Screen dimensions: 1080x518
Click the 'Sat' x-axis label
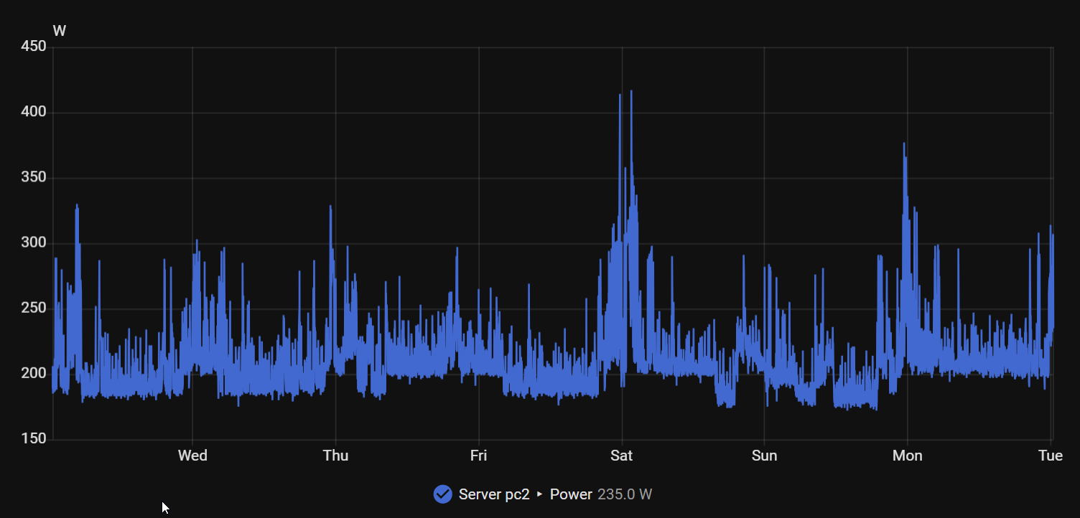[621, 456]
